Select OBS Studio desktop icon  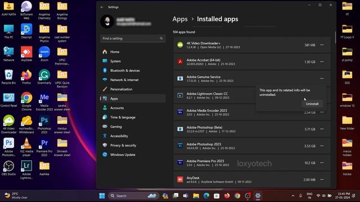9,168
